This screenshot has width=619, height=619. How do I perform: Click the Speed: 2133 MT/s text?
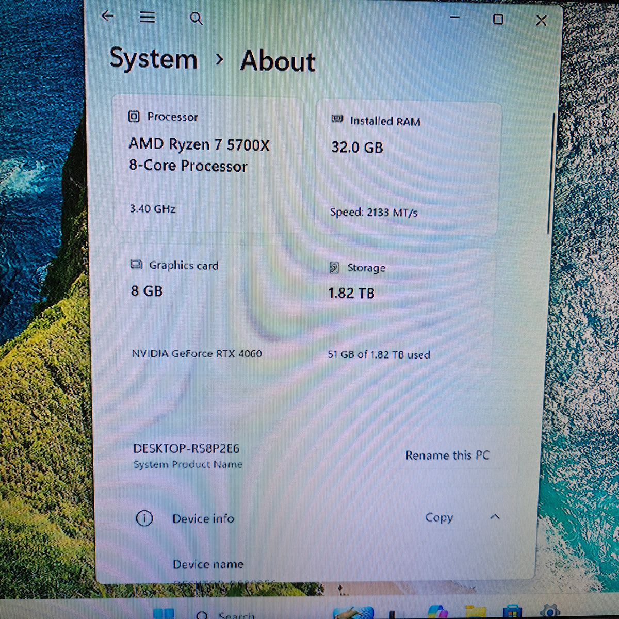pyautogui.click(x=374, y=212)
